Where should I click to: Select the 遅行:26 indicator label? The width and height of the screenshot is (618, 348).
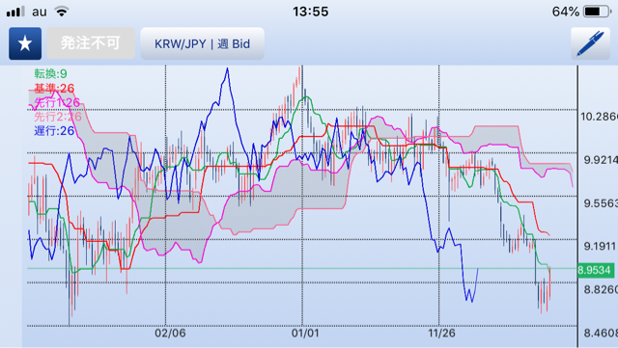[54, 131]
